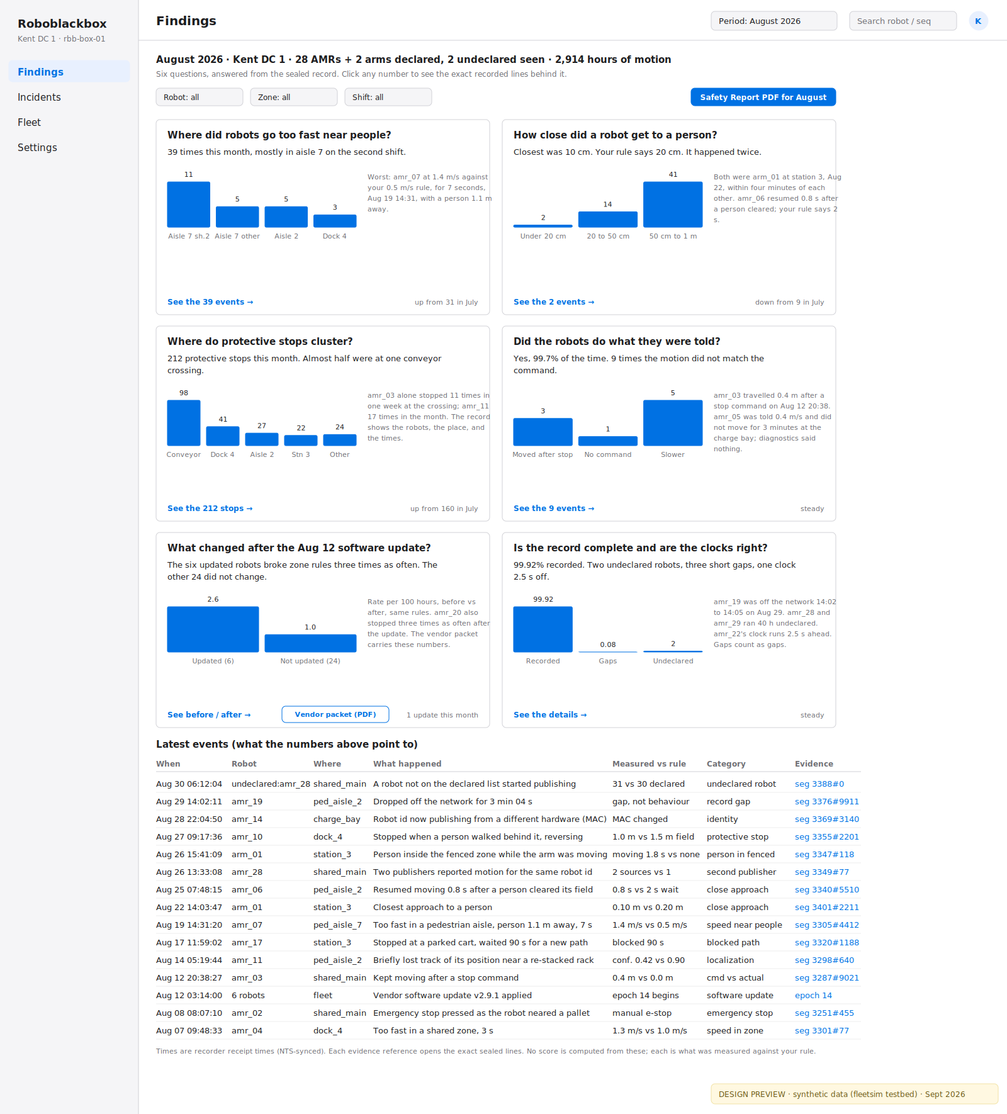Screen dimensions: 1007x1114
Task: Open the Robot: all filter dropdown
Action: pyautogui.click(x=199, y=97)
